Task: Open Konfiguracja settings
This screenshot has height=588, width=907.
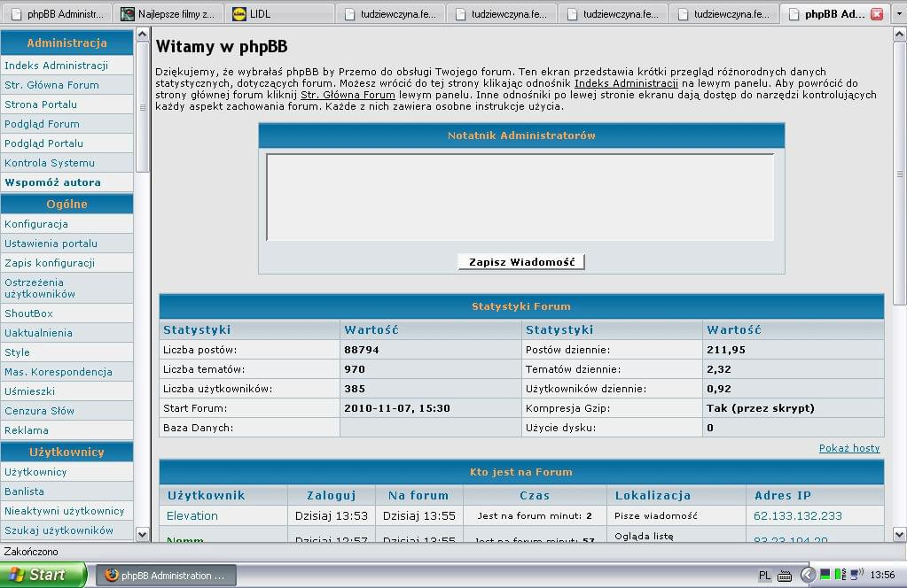Action: [x=35, y=224]
